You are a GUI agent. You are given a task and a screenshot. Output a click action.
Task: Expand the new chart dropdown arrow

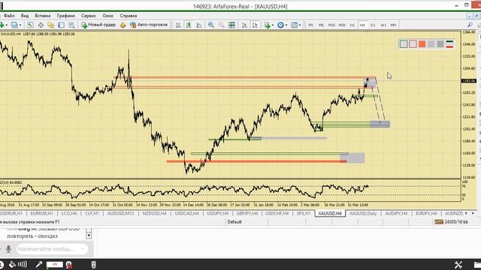point(7,25)
